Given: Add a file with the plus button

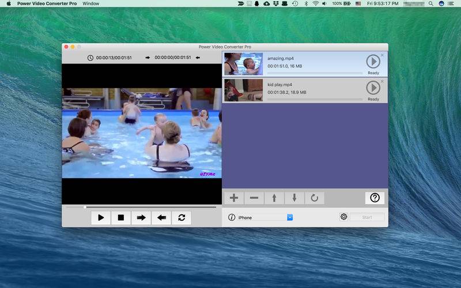Looking at the screenshot, I should (x=234, y=198).
